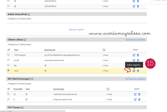Edit the 7vh7vzykgr2c CName record
The height and width of the screenshot is (112, 167).
(134, 55)
